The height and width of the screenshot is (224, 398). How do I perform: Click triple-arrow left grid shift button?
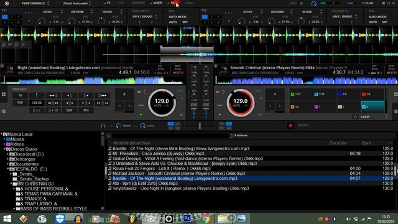click(x=53, y=95)
